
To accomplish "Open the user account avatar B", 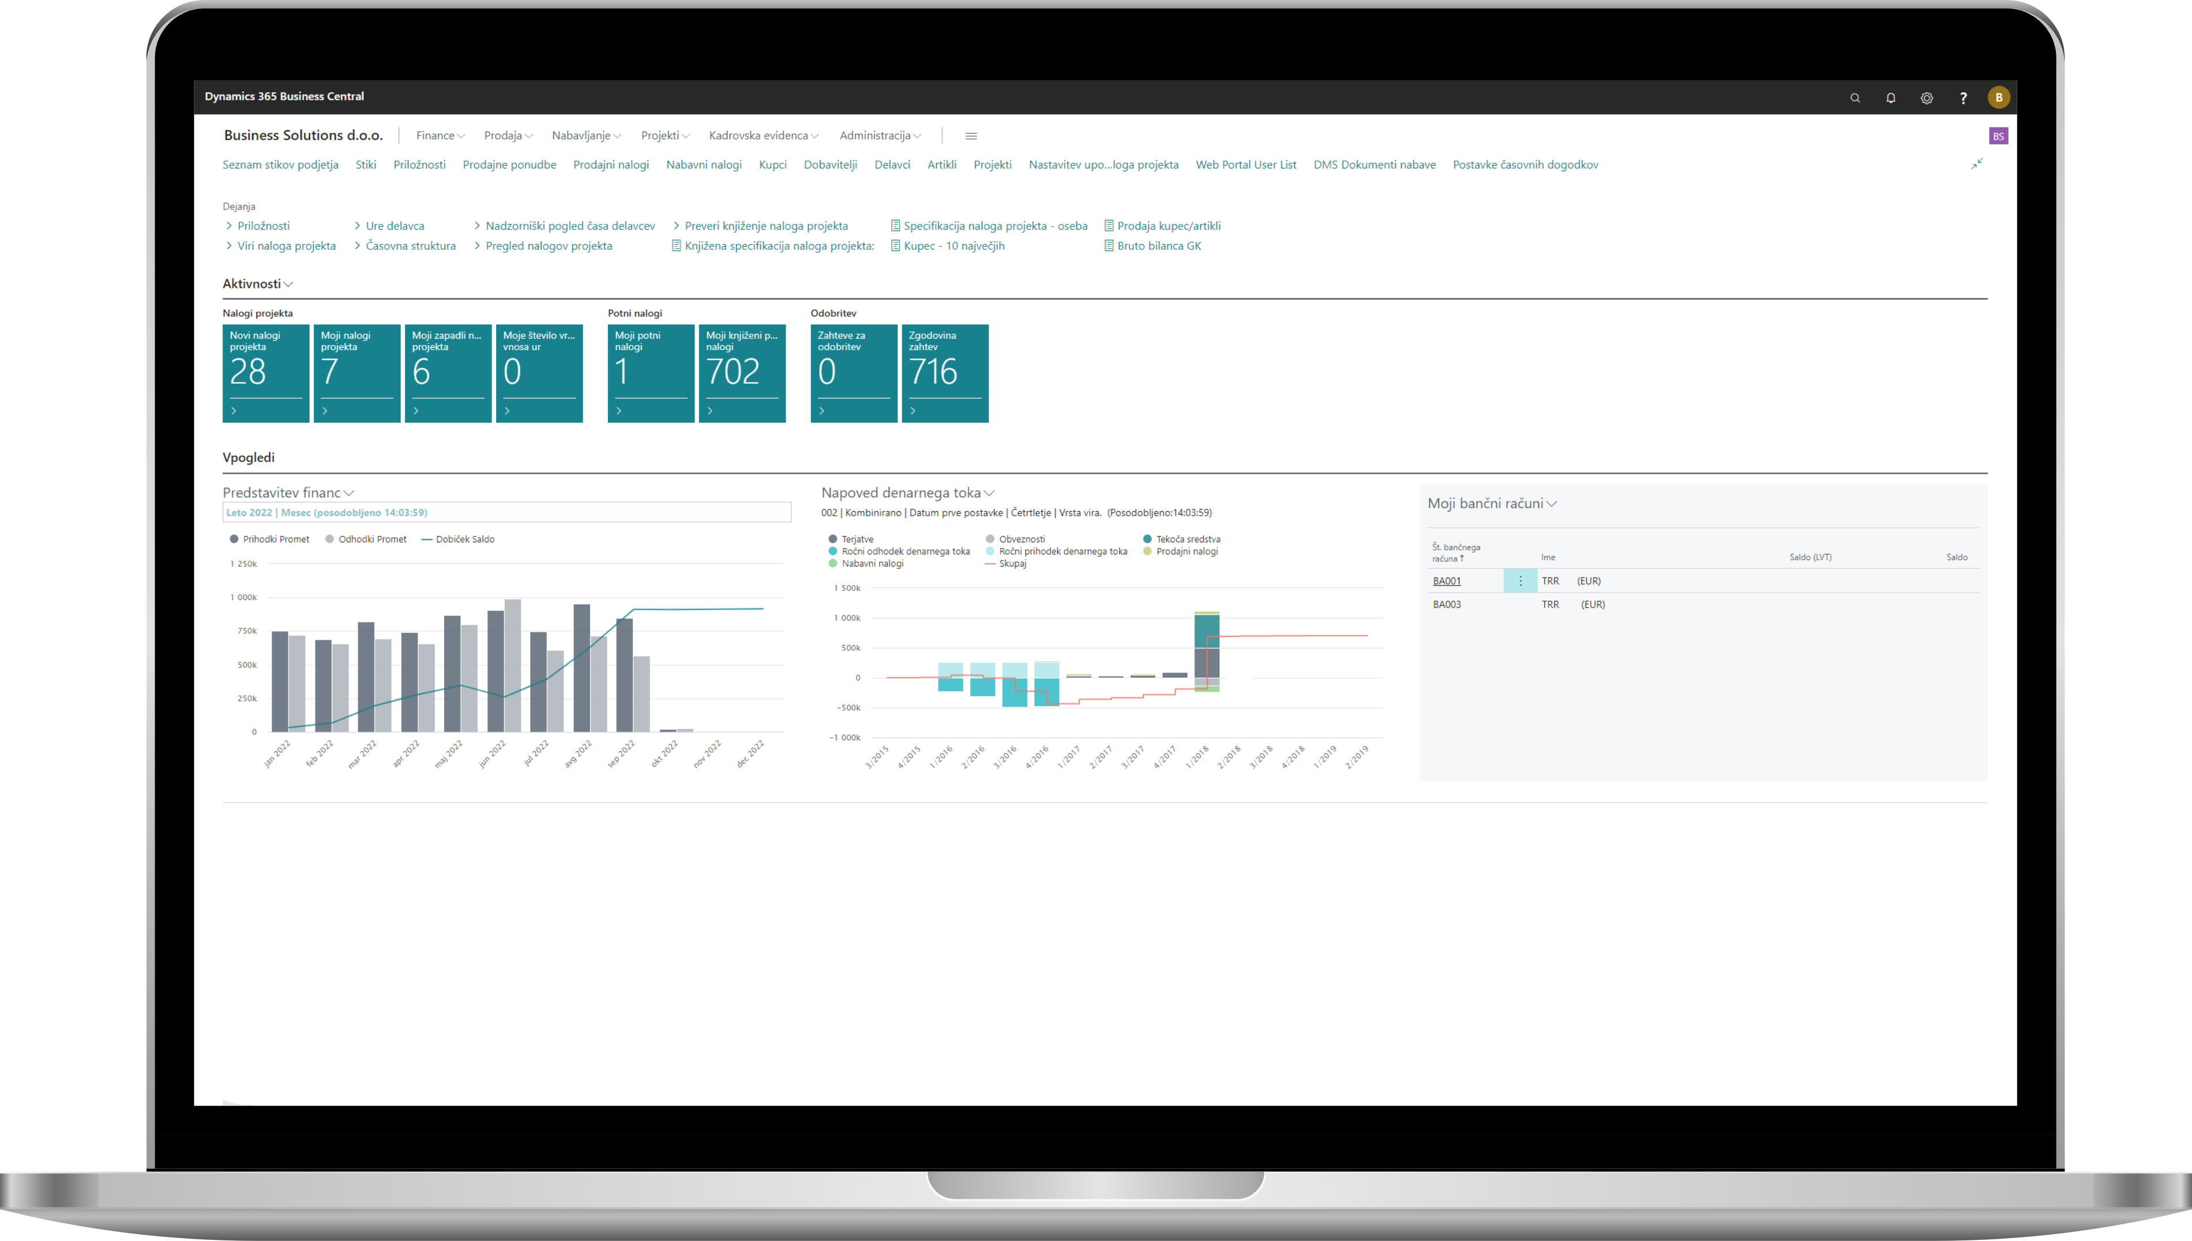I will (x=1999, y=97).
